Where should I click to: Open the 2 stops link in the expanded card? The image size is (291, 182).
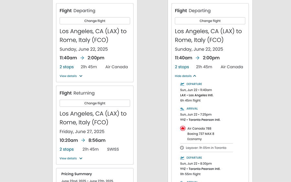(x=182, y=67)
